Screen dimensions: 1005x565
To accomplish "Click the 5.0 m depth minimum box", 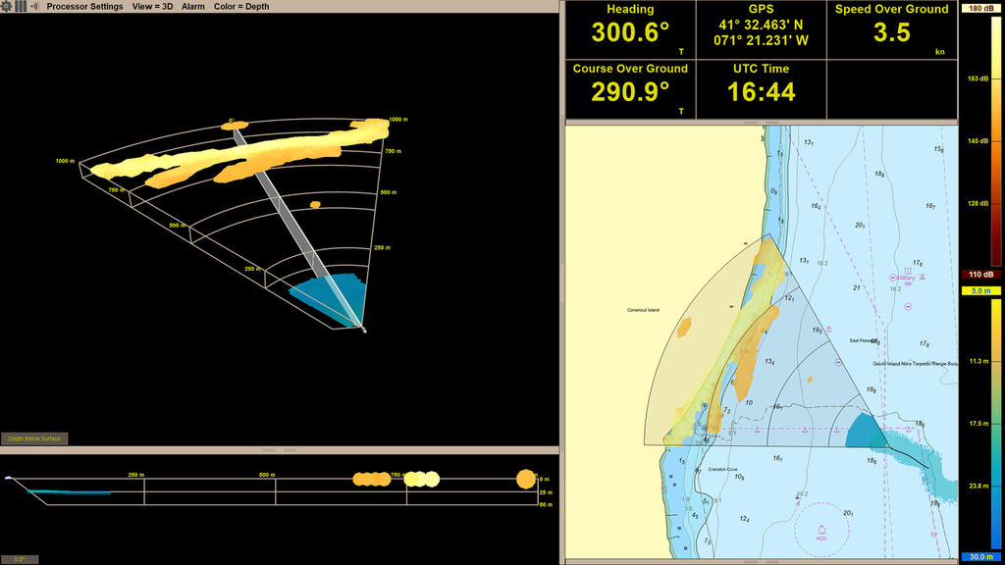I will [x=981, y=290].
